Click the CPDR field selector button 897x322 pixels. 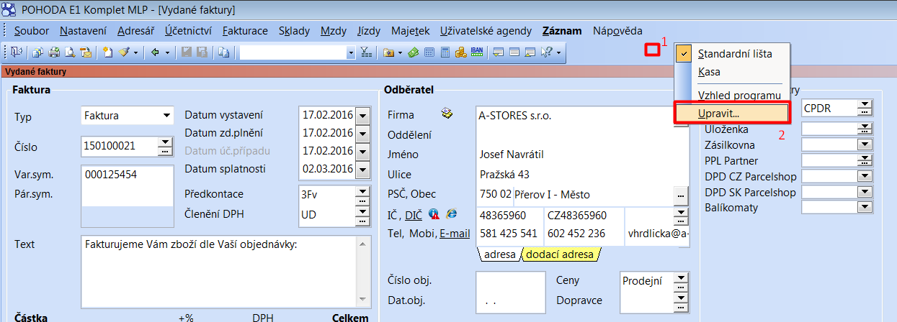[865, 109]
